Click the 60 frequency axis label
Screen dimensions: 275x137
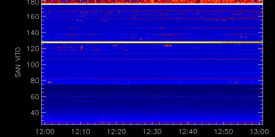pos(35,97)
